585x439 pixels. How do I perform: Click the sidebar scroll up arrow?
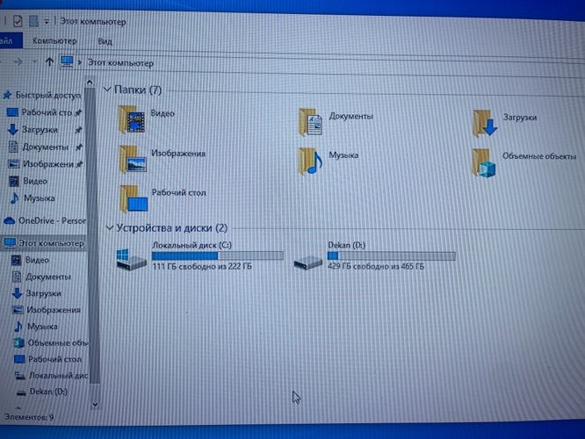(90, 82)
